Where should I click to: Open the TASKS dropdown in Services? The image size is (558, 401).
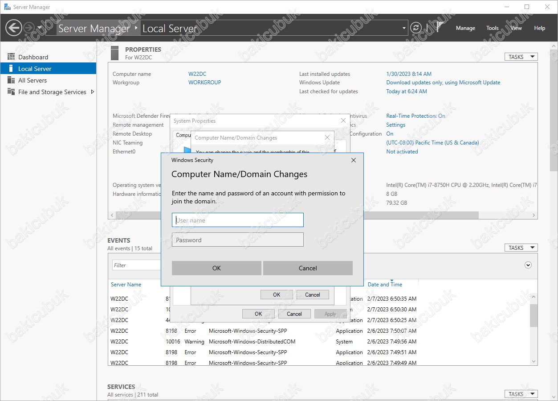point(521,394)
